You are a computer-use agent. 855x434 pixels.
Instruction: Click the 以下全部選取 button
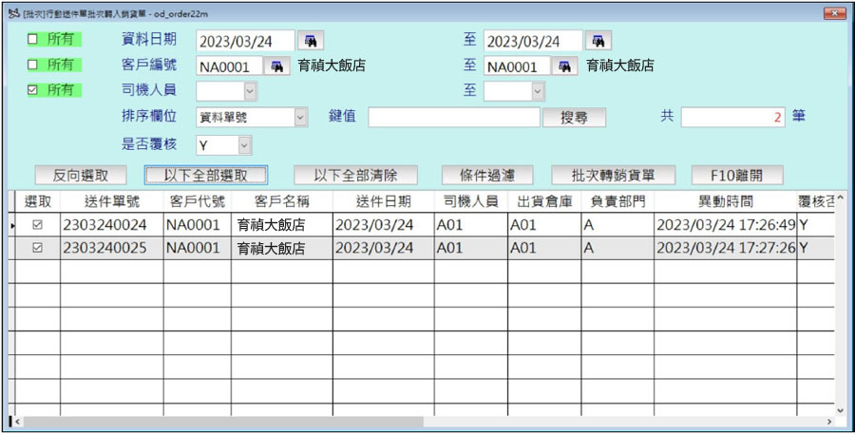206,176
